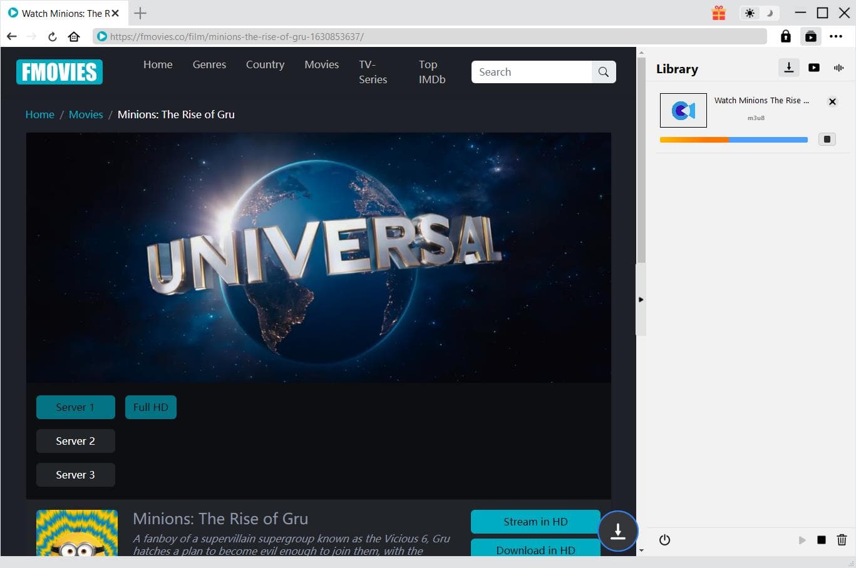The height and width of the screenshot is (568, 856).
Task: Delete all downloads with trash icon
Action: (x=842, y=540)
